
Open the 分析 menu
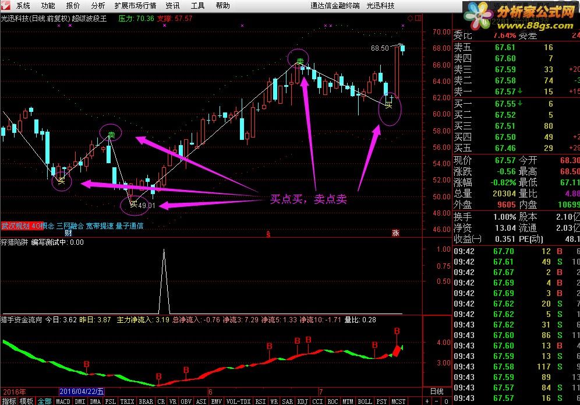(x=98, y=6)
